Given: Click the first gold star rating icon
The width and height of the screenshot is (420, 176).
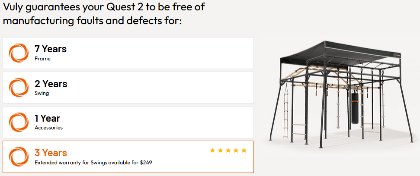Looking at the screenshot, I should (x=212, y=151).
